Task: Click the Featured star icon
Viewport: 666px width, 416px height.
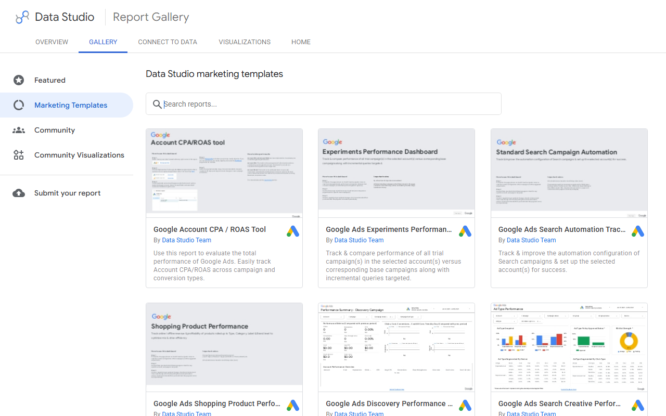Action: (x=19, y=80)
